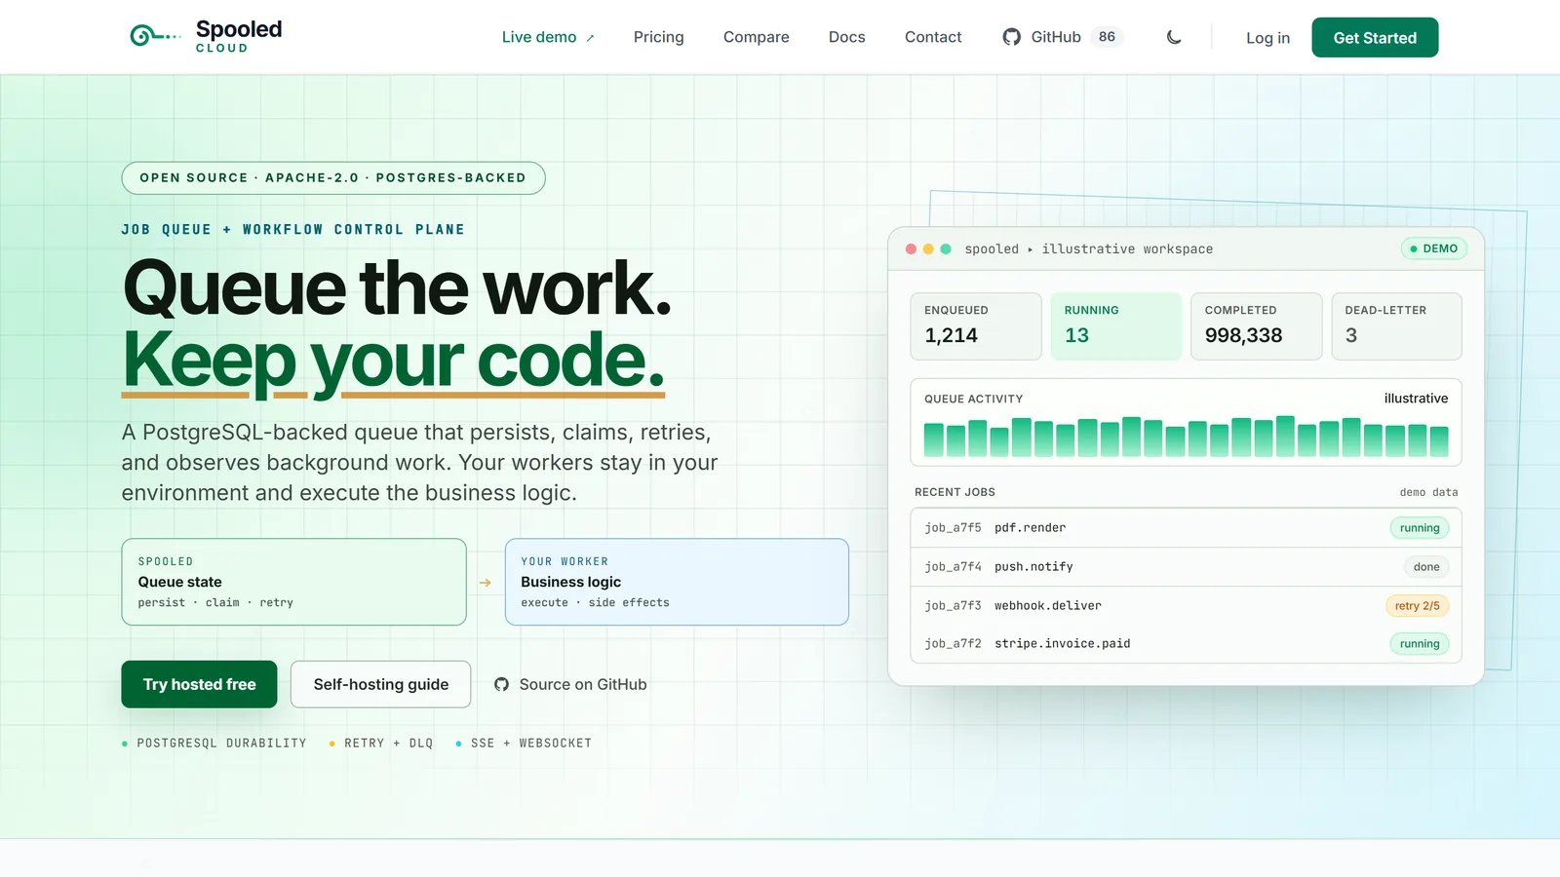The image size is (1560, 877).
Task: Click the queue activity bar chart
Action: pyautogui.click(x=1186, y=437)
